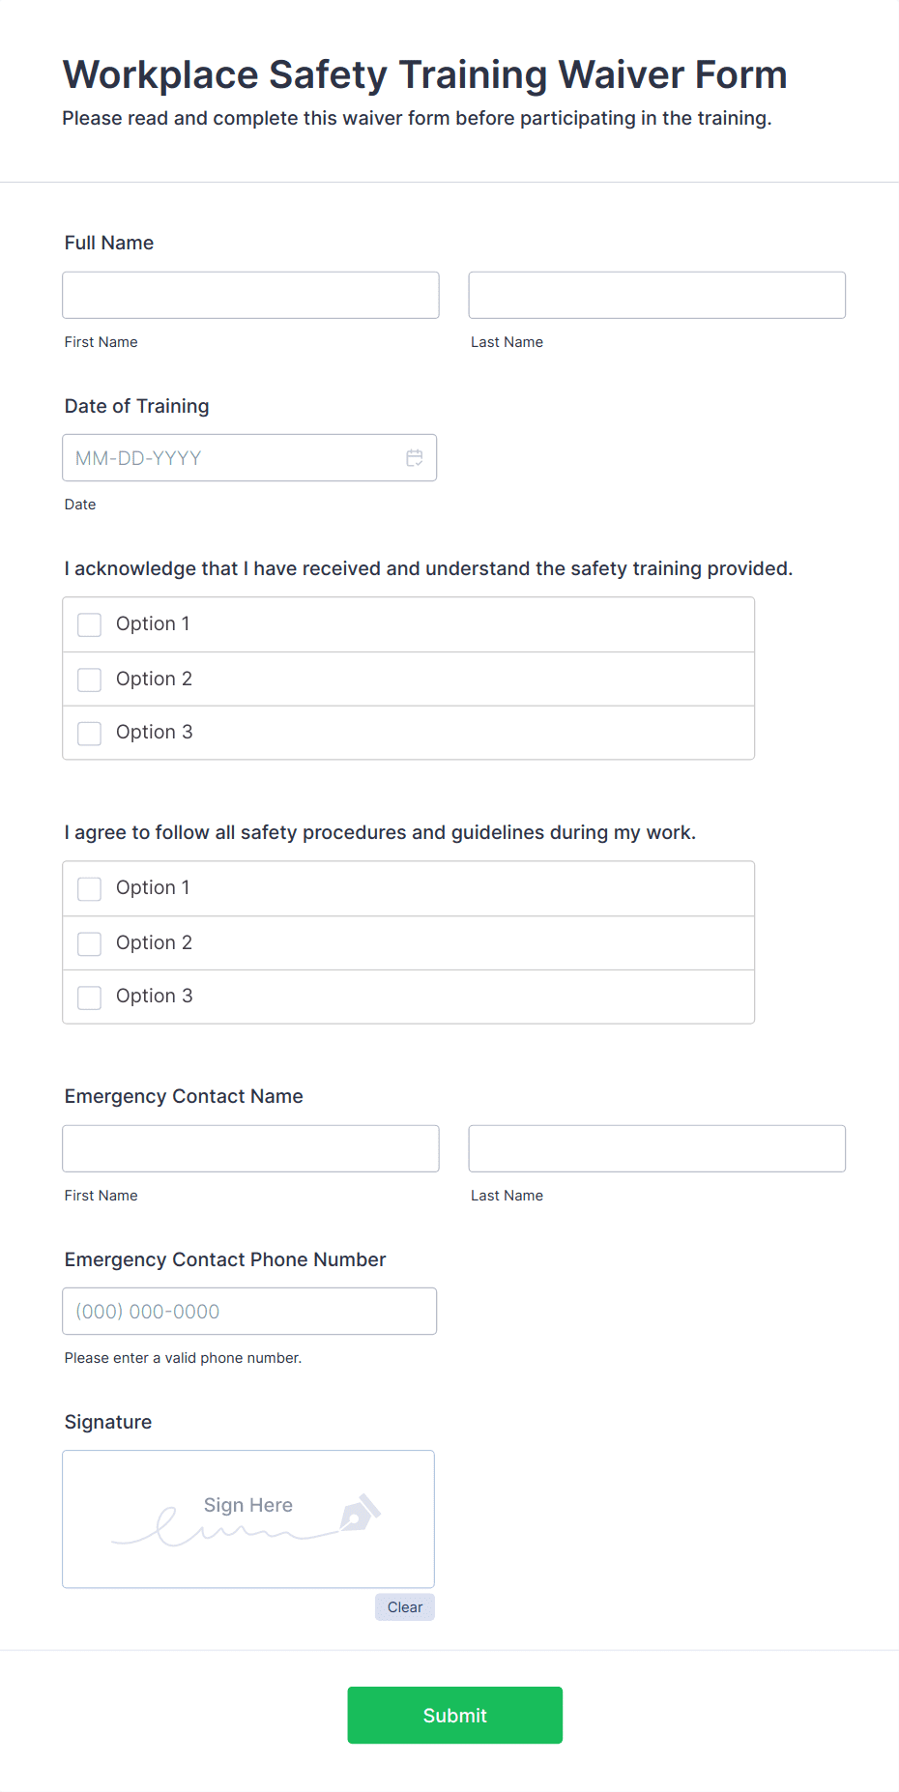Click the MM-DD-YYYY date placeholder

coord(137,457)
